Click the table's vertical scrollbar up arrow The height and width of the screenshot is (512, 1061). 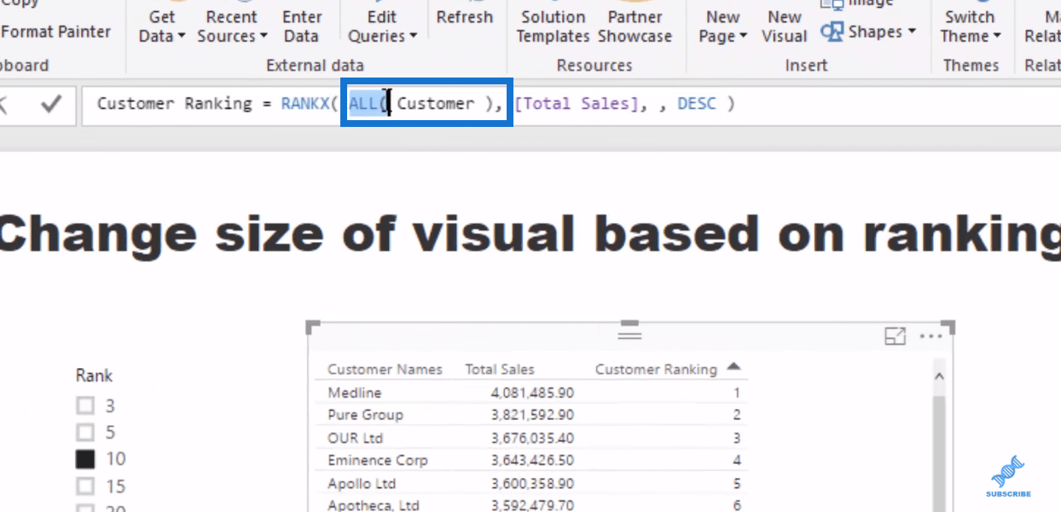click(x=939, y=376)
